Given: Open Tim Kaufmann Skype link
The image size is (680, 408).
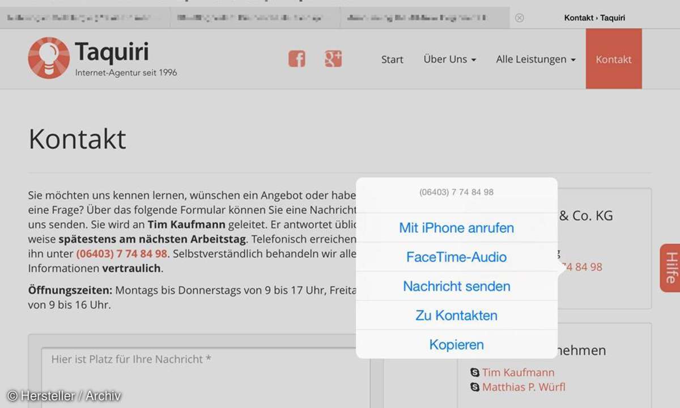Looking at the screenshot, I should click(x=518, y=372).
